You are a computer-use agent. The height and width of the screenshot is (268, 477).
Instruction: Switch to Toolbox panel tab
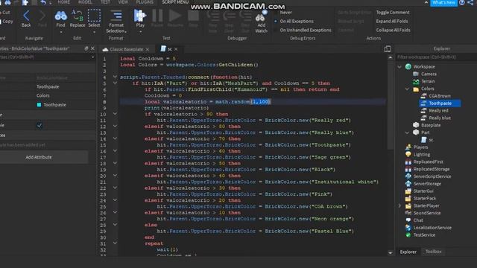(x=433, y=252)
